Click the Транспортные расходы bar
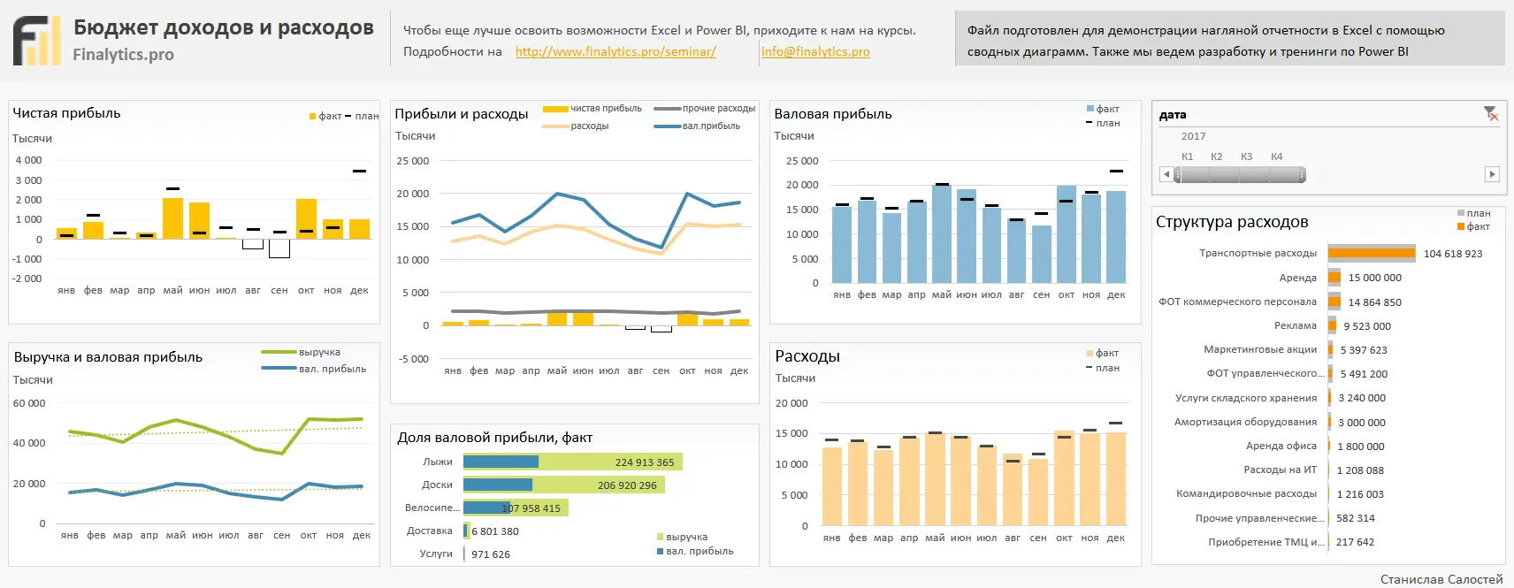1514x588 pixels. (1372, 254)
